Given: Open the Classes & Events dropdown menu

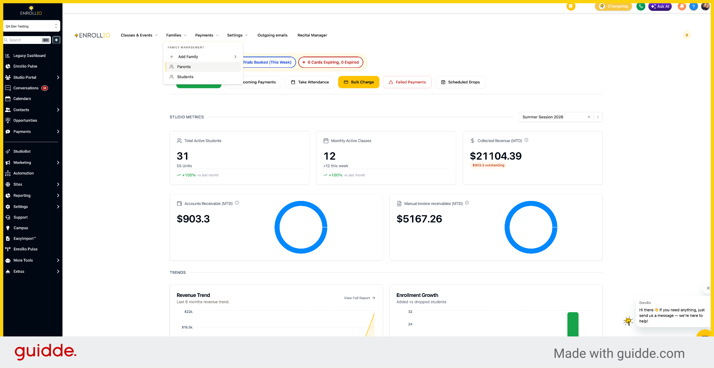Looking at the screenshot, I should pyautogui.click(x=139, y=35).
